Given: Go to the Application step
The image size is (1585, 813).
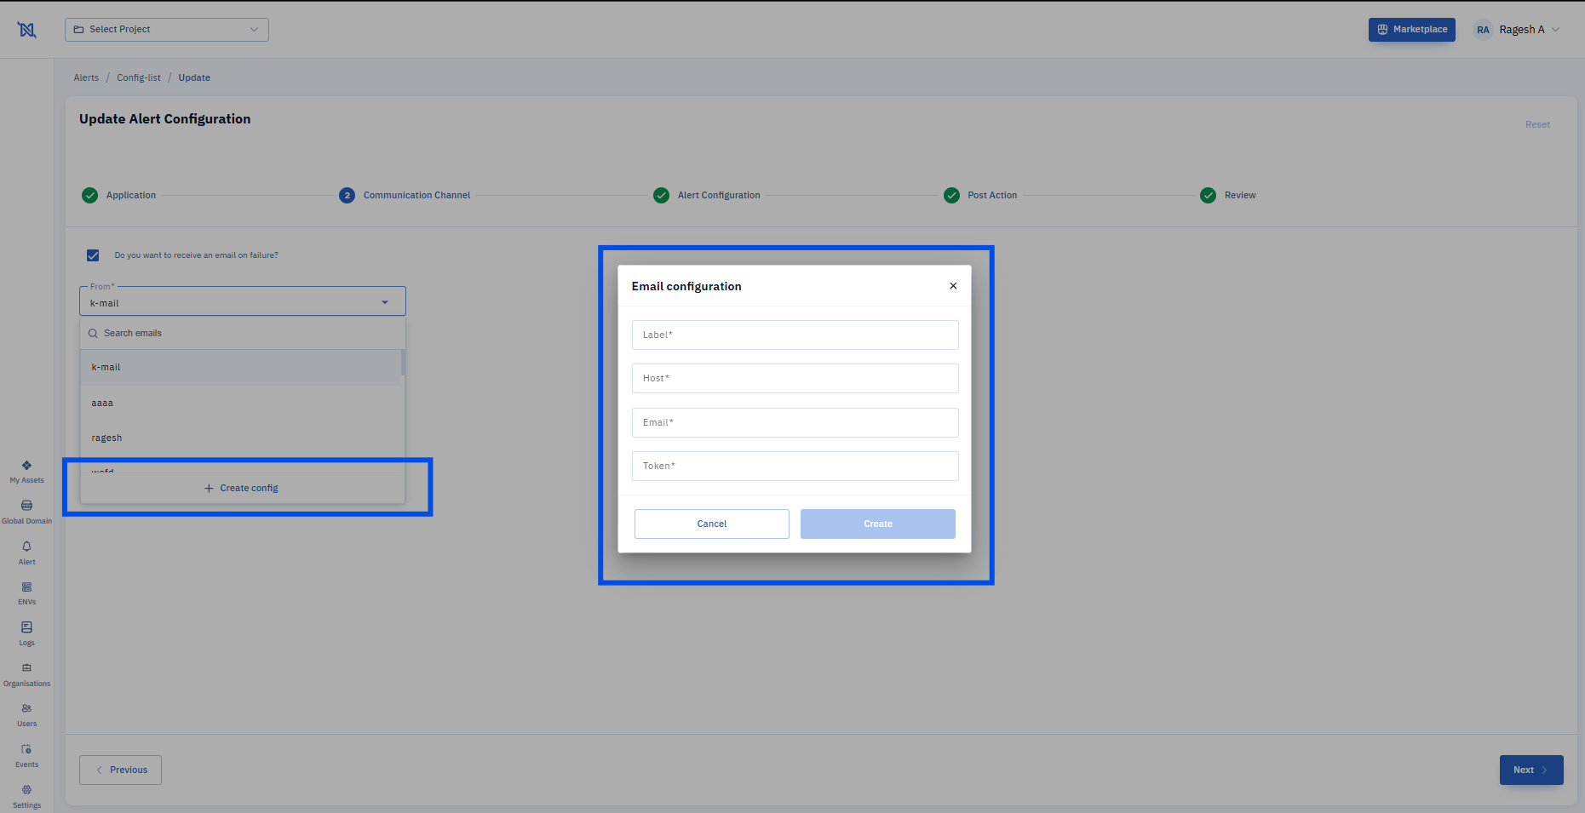Looking at the screenshot, I should click(x=118, y=196).
